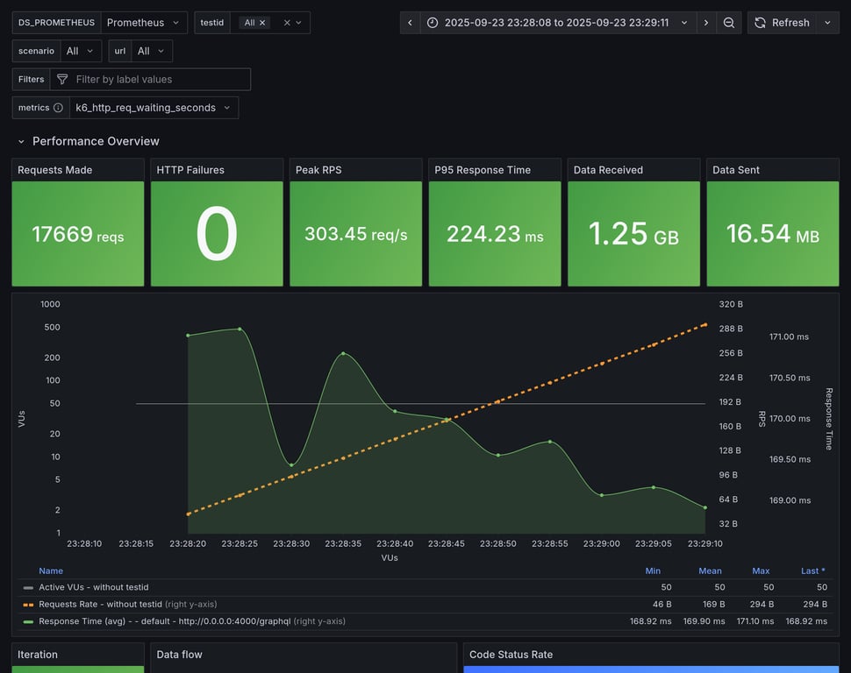This screenshot has width=851, height=673.
Task: Toggle Active VUs series in legend
Action: pos(93,587)
